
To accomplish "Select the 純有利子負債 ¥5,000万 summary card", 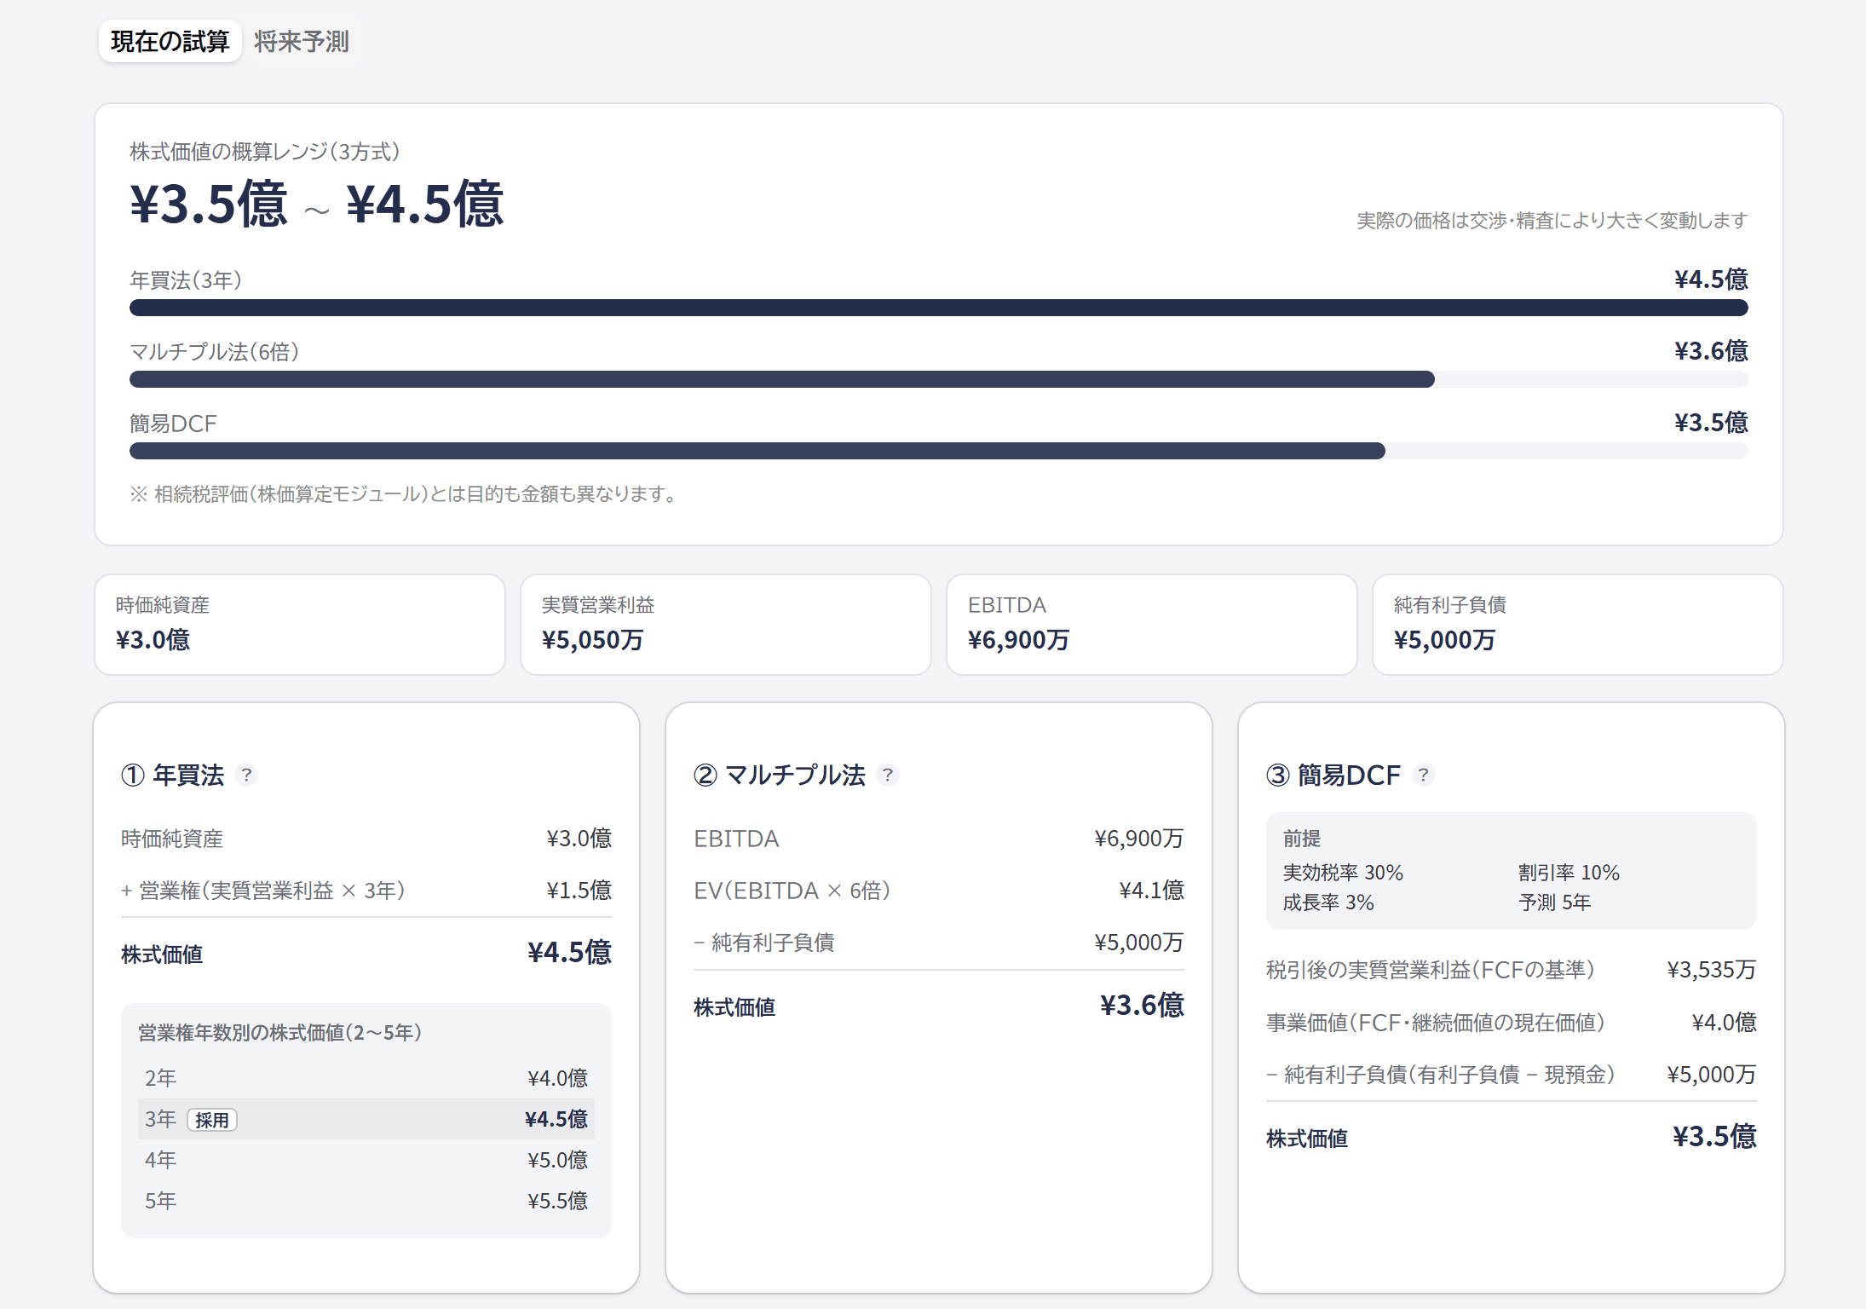I will (x=1578, y=625).
